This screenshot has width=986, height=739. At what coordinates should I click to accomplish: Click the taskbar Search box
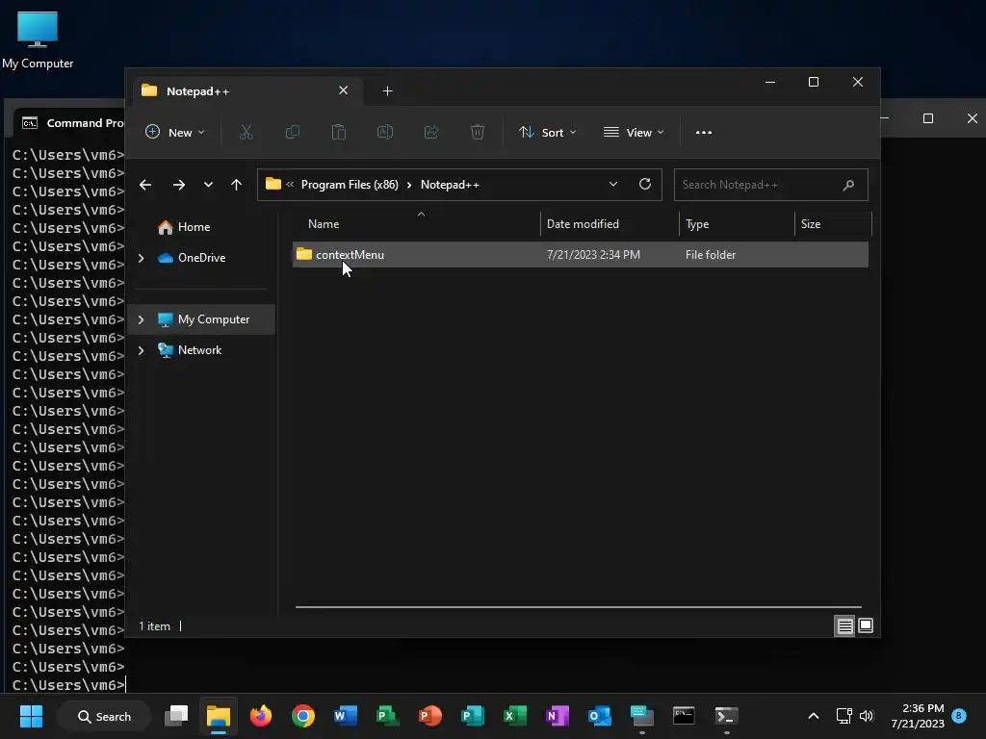pos(104,716)
